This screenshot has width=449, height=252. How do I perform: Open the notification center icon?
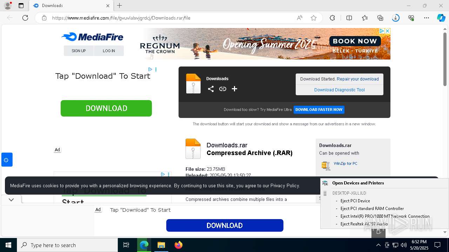coord(437,245)
